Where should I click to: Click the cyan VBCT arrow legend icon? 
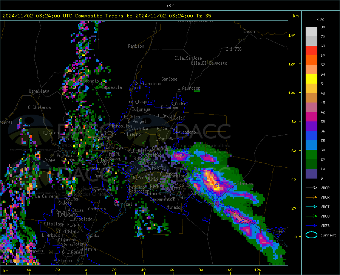pos(311,207)
